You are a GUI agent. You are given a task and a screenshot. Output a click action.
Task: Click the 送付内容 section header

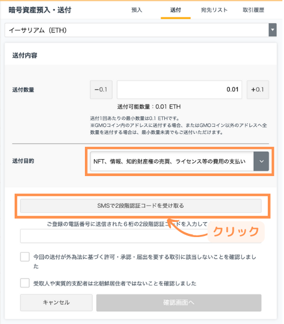coord(25,56)
